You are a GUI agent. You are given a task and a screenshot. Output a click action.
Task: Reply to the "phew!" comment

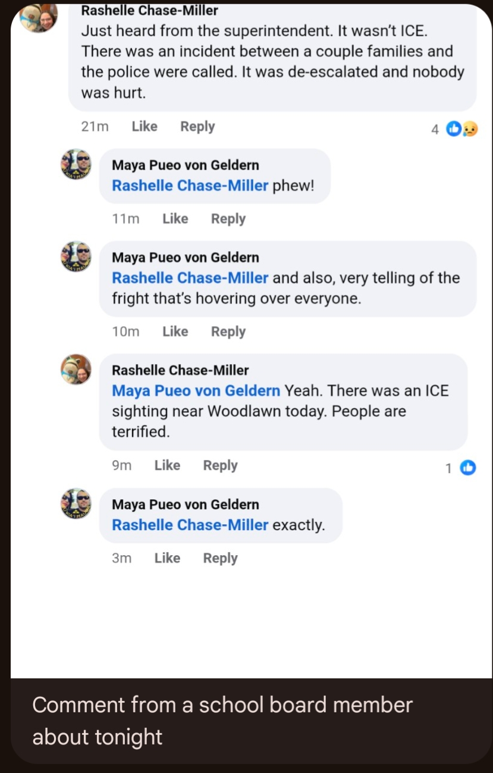coord(228,219)
